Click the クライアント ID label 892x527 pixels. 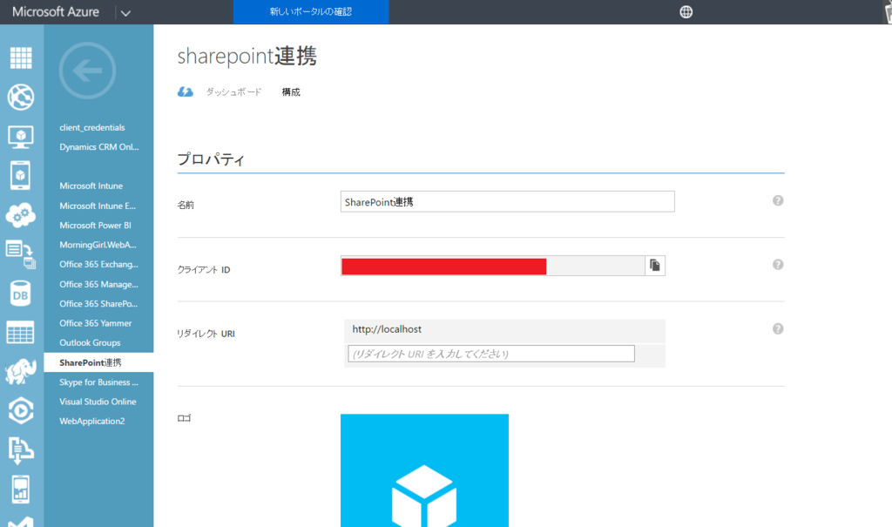[204, 270]
